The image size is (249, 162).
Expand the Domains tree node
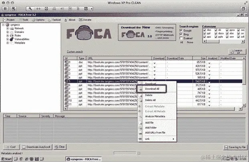[x=8, y=32]
